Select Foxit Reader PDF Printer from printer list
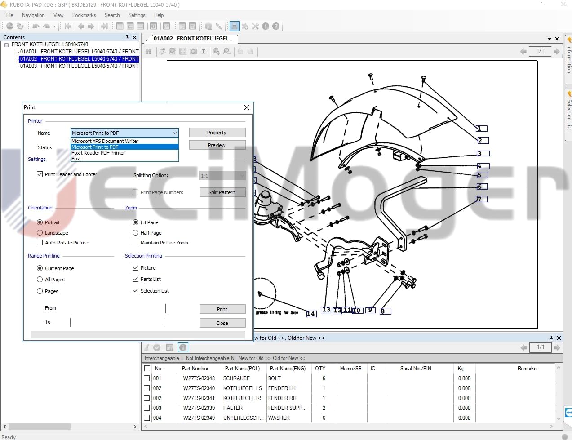This screenshot has width=572, height=440. tap(98, 153)
